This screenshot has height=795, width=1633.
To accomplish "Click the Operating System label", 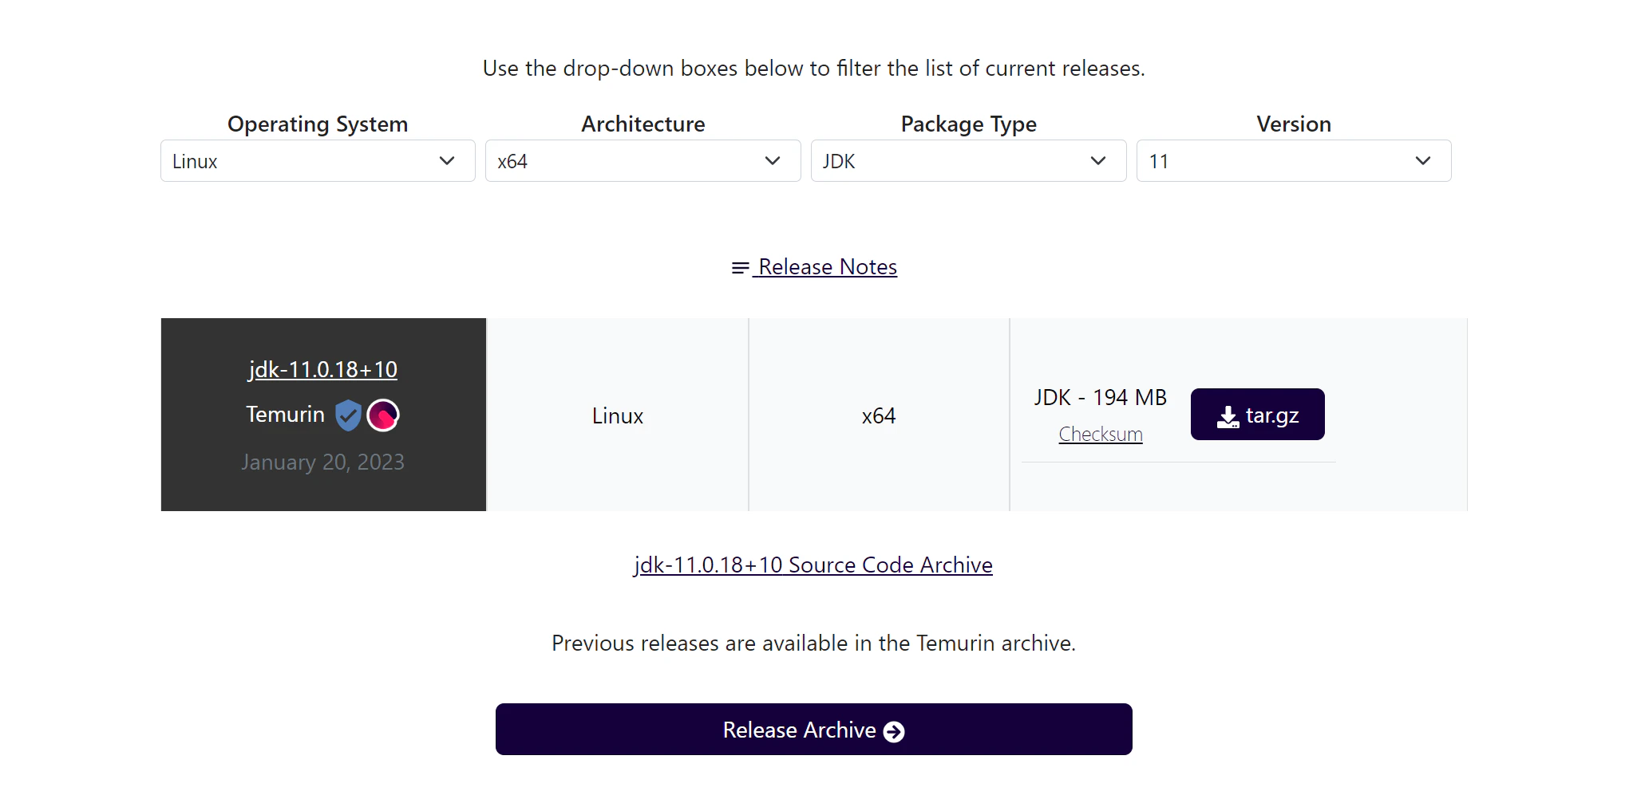I will point(318,124).
